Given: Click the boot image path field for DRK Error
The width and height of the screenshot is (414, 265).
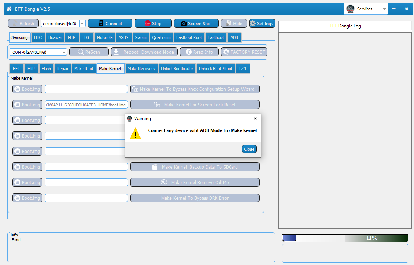Looking at the screenshot, I should (x=86, y=198).
